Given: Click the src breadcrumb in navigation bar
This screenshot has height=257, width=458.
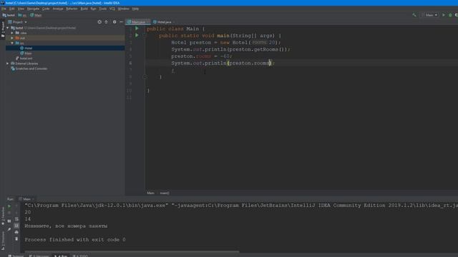Looking at the screenshot, I should (22, 15).
